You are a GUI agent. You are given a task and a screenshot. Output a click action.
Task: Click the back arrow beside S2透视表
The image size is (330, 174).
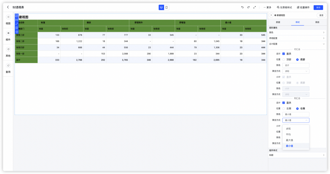8,7
